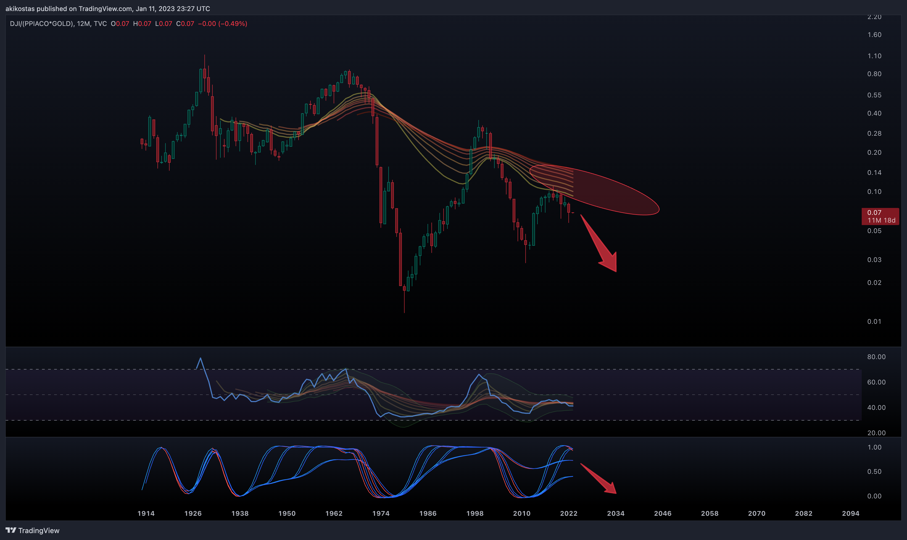This screenshot has height=540, width=907.
Task: Click the 1962 time axis label
Action: (x=334, y=514)
